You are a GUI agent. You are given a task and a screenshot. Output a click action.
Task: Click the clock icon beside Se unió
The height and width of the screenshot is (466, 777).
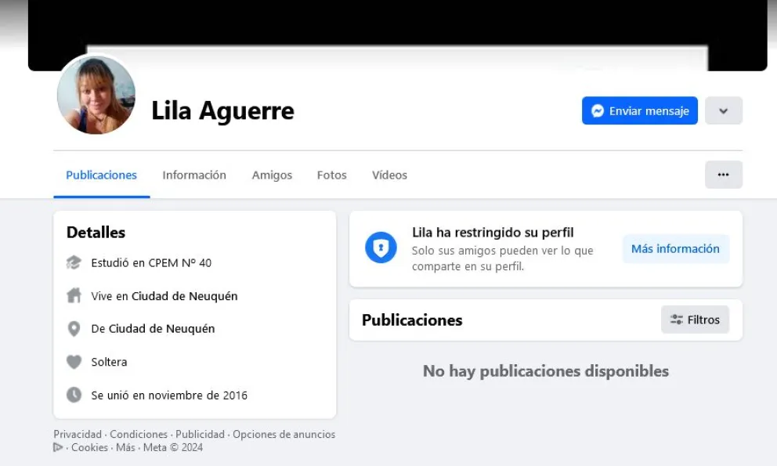click(x=74, y=395)
